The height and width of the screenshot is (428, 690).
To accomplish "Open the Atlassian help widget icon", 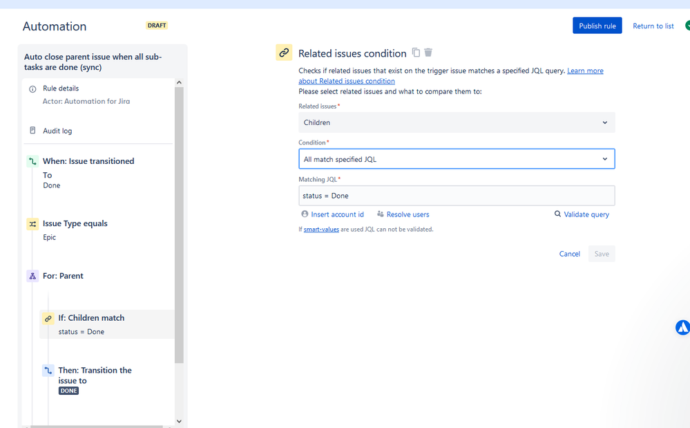I will coord(682,328).
